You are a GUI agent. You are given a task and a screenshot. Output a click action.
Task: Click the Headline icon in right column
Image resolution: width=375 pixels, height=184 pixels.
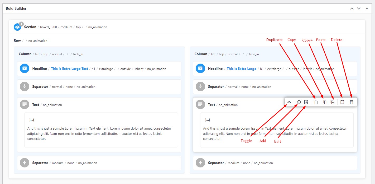[200, 69]
